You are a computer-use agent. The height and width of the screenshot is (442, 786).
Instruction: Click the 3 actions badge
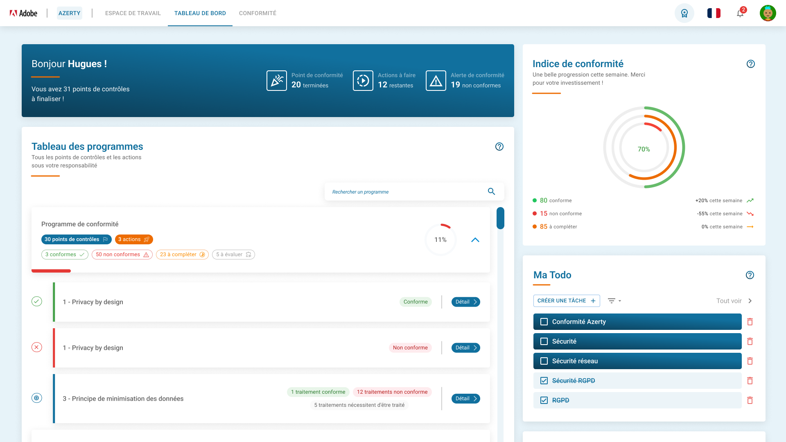click(134, 239)
